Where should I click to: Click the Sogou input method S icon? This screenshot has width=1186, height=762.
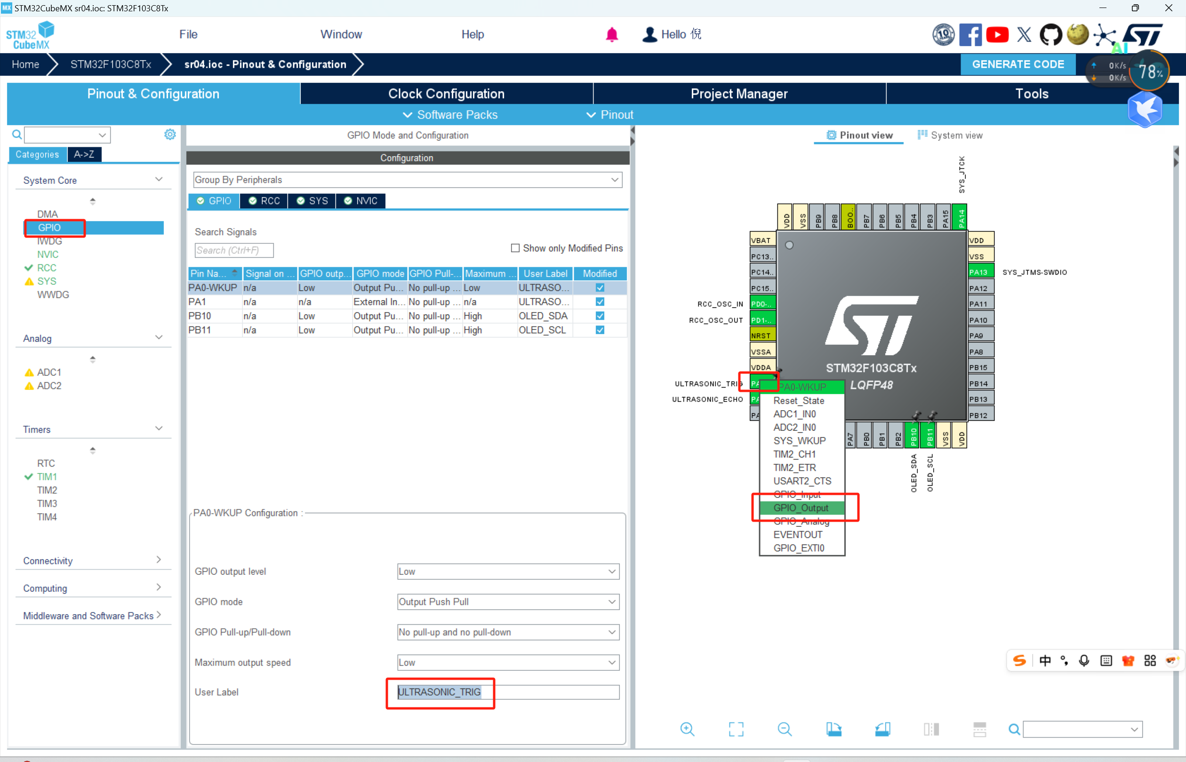[1020, 660]
